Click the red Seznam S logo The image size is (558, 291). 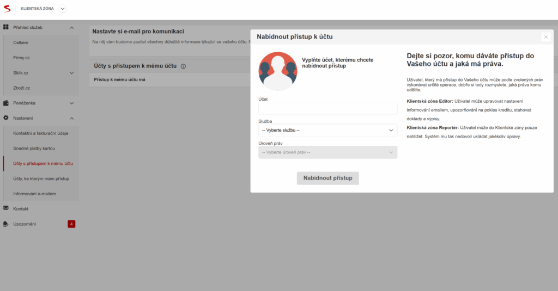(7, 9)
